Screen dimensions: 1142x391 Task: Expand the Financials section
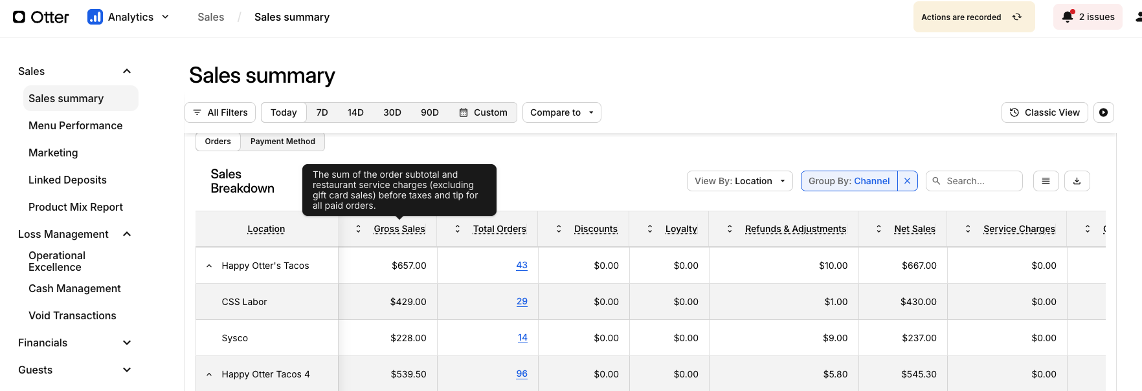coord(127,343)
